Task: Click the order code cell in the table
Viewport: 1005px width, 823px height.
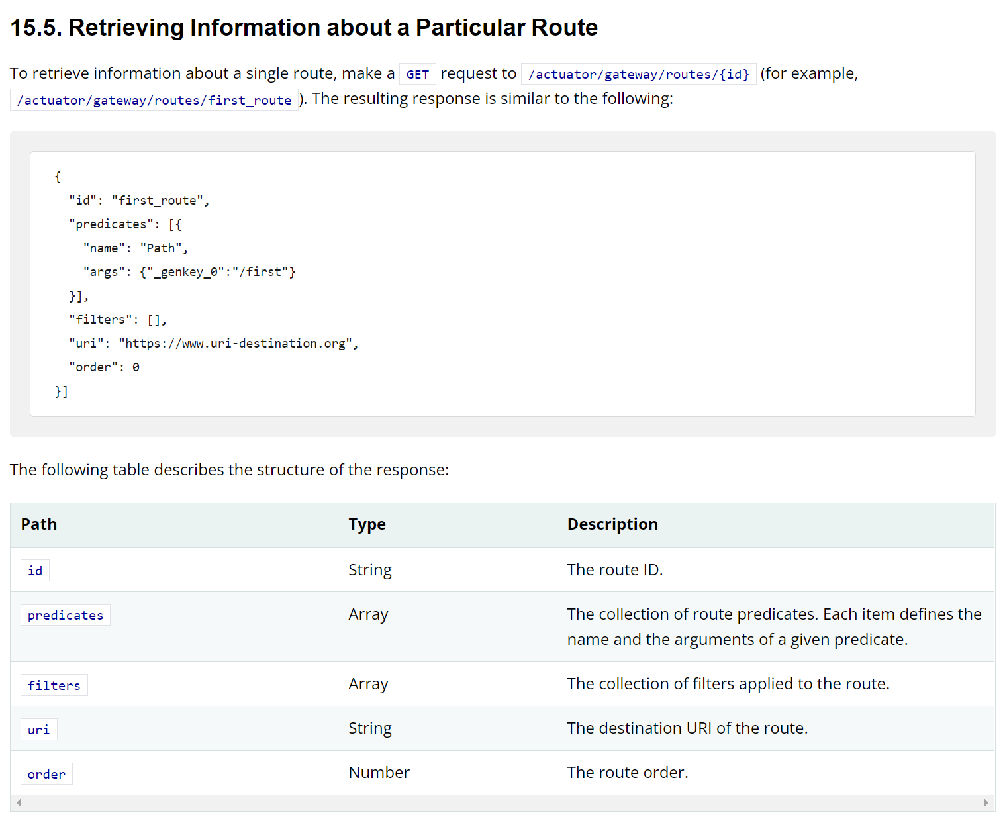Action: [46, 774]
